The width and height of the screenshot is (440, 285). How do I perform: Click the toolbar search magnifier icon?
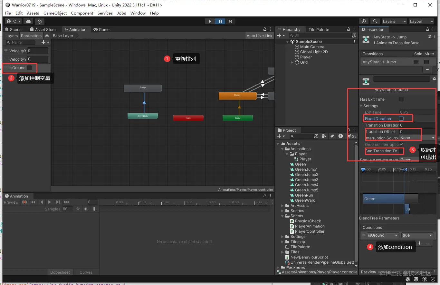375,21
